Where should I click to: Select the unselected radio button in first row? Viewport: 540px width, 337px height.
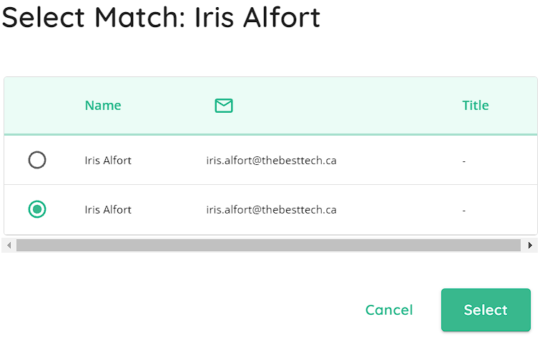37,160
